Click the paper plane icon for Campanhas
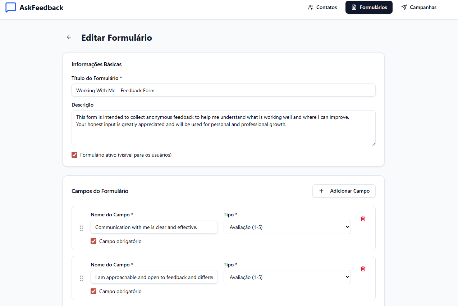 click(404, 7)
